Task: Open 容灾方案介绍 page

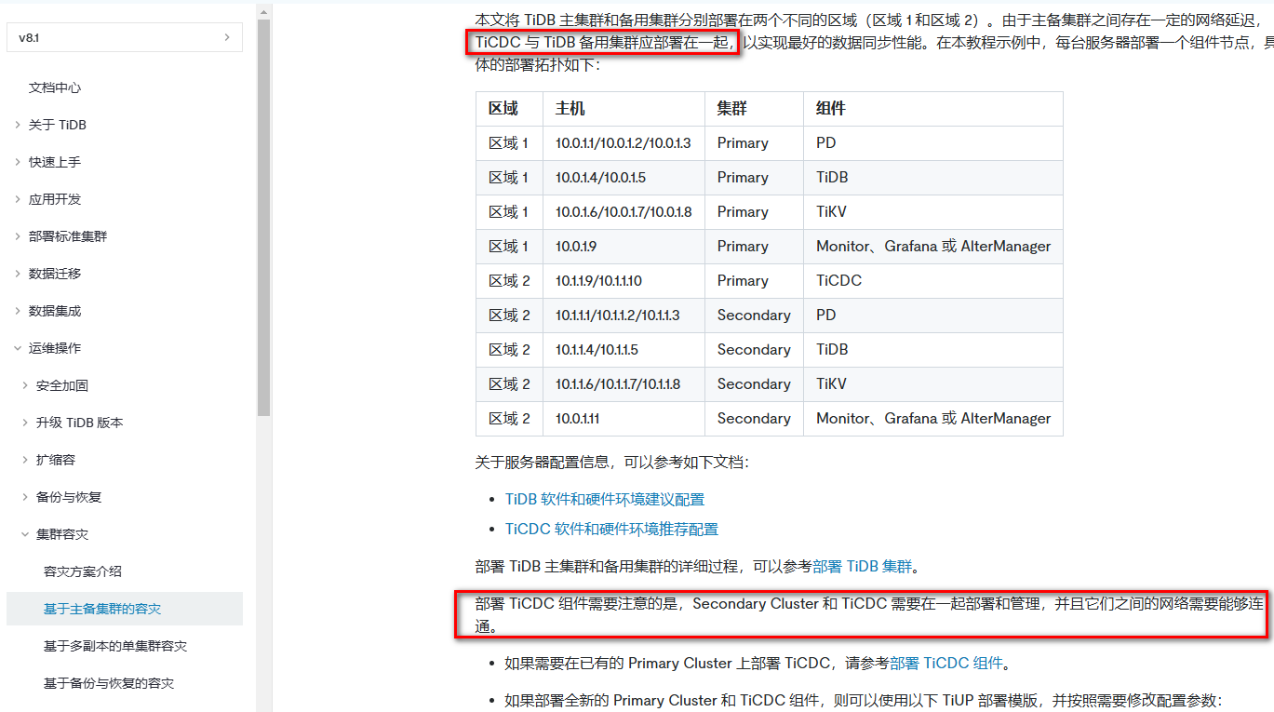Action: [x=83, y=571]
